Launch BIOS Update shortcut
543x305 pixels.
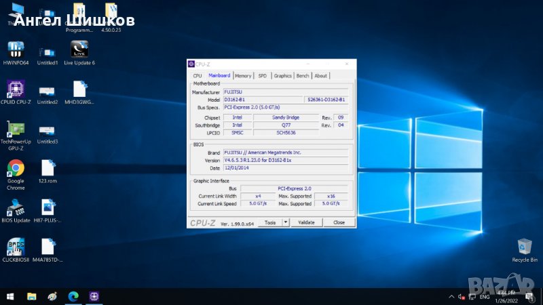pos(16,207)
